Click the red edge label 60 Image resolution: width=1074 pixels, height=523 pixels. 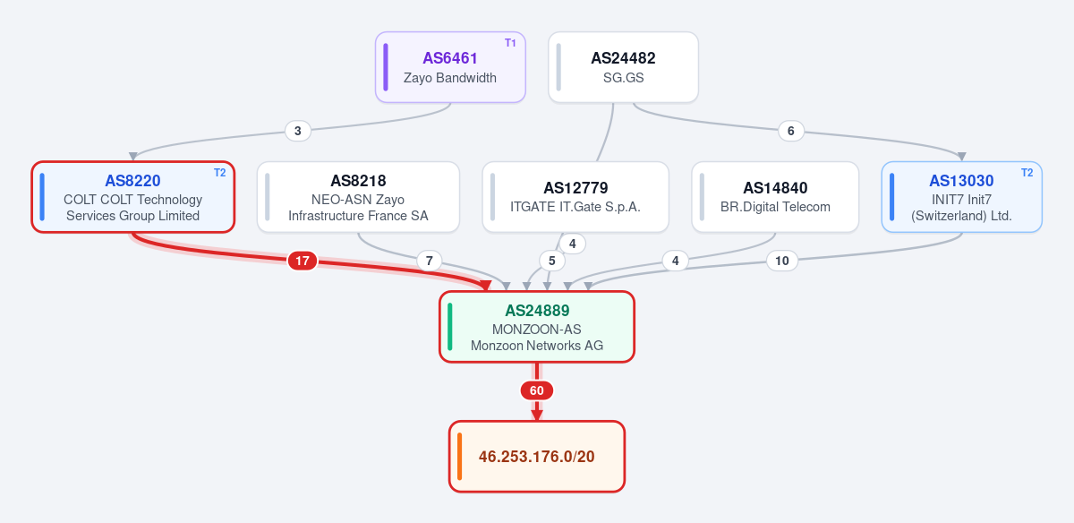537,390
